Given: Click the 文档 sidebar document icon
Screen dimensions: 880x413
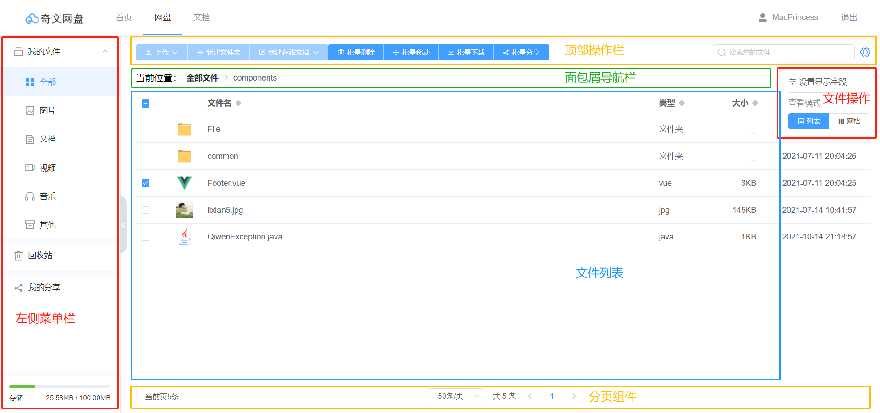Looking at the screenshot, I should 30,139.
